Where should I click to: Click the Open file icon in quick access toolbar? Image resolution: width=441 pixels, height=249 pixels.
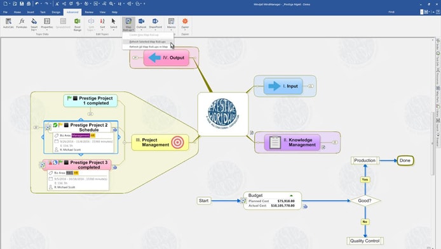coord(15,4)
